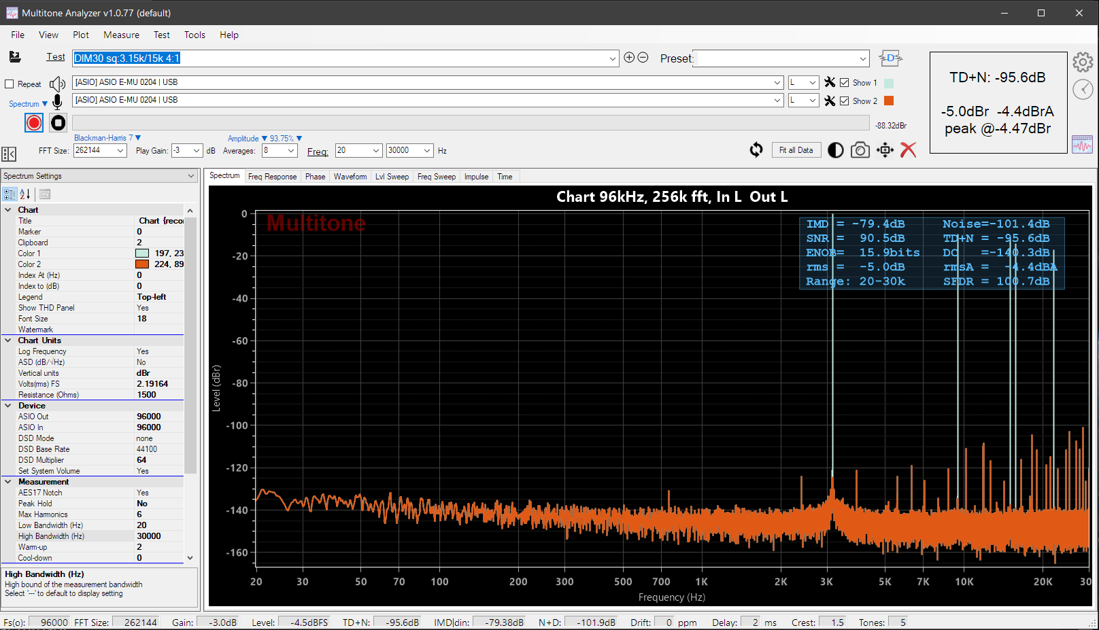Uncheck the Show 1 checkbox
This screenshot has height=630, width=1099.
[x=845, y=83]
